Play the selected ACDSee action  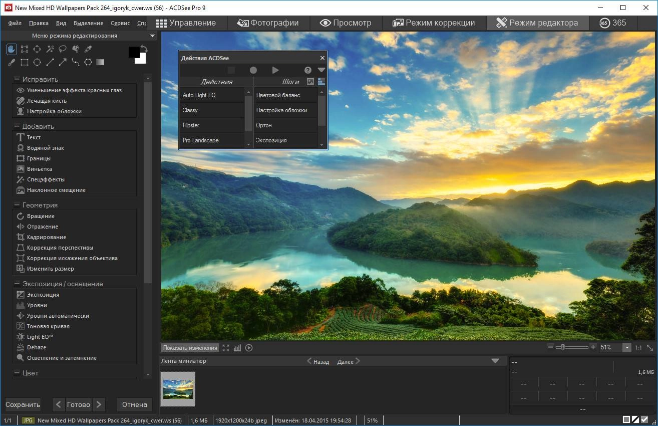tap(275, 70)
